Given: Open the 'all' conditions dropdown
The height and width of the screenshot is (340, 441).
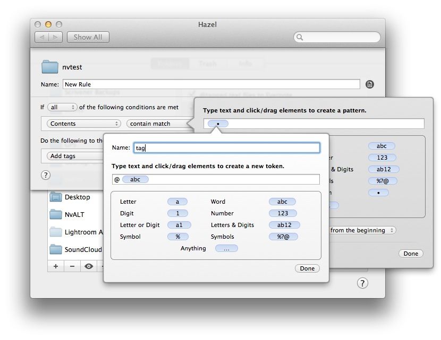Looking at the screenshot, I should coord(62,107).
